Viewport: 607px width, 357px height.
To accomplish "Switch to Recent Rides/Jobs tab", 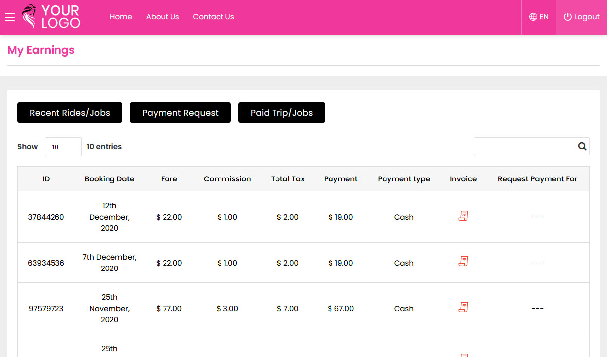I will [70, 113].
